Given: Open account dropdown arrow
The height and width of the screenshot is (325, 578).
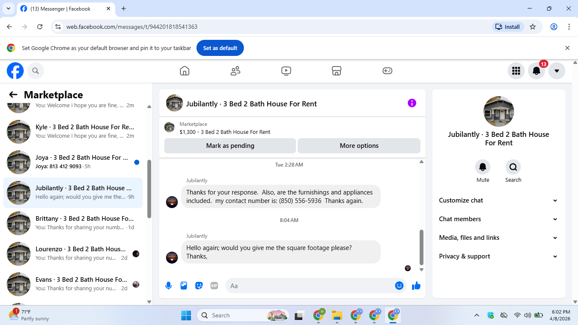Looking at the screenshot, I should click(x=557, y=71).
